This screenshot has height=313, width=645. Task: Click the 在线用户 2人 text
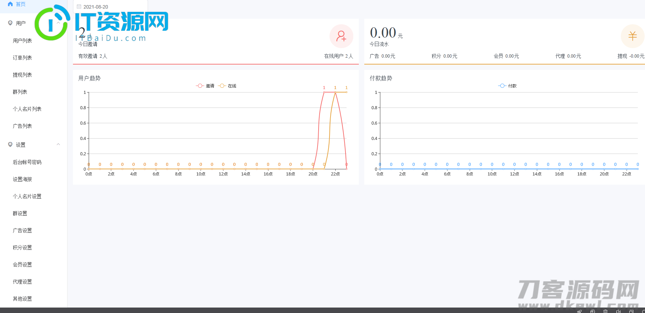(x=339, y=56)
